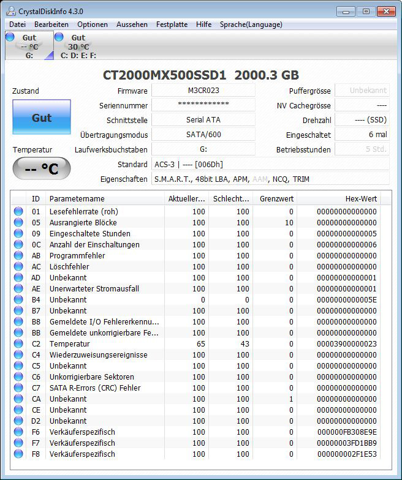402x480 pixels.
Task: Open the Festplatte menu
Action: click(x=172, y=24)
